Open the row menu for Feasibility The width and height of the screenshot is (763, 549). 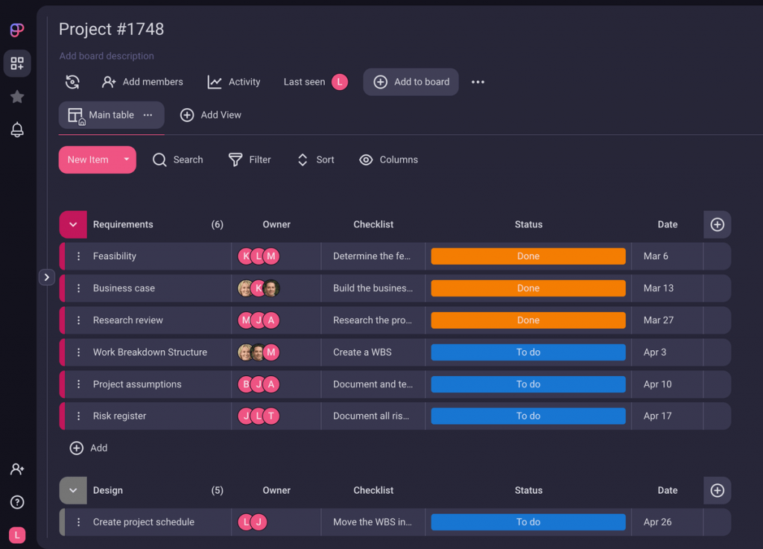79,256
